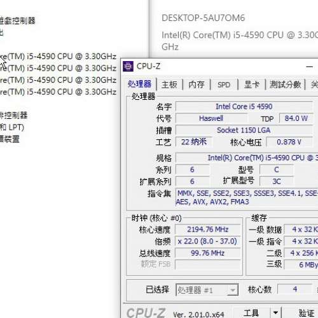Open the 显卡 tab
Image resolution: width=318 pixels, height=318 pixels.
pos(252,85)
